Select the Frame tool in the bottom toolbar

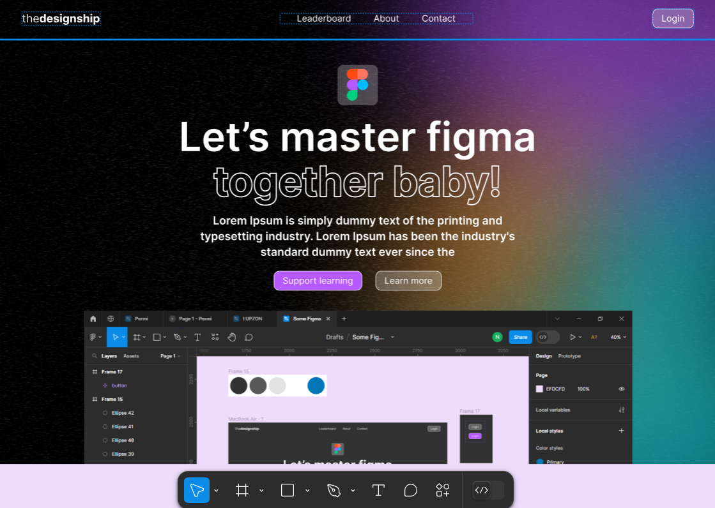point(242,490)
